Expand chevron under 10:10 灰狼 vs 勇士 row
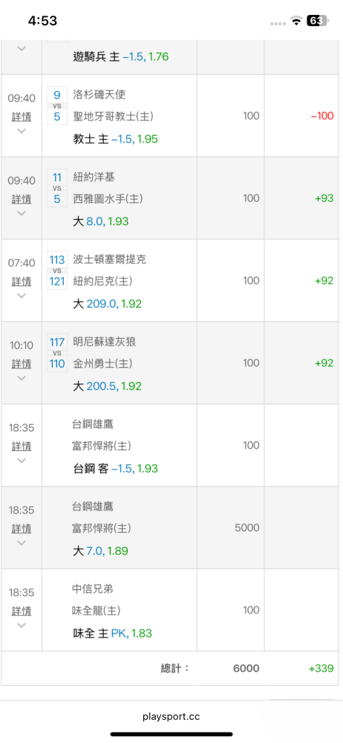This screenshot has width=343, height=743. [22, 378]
